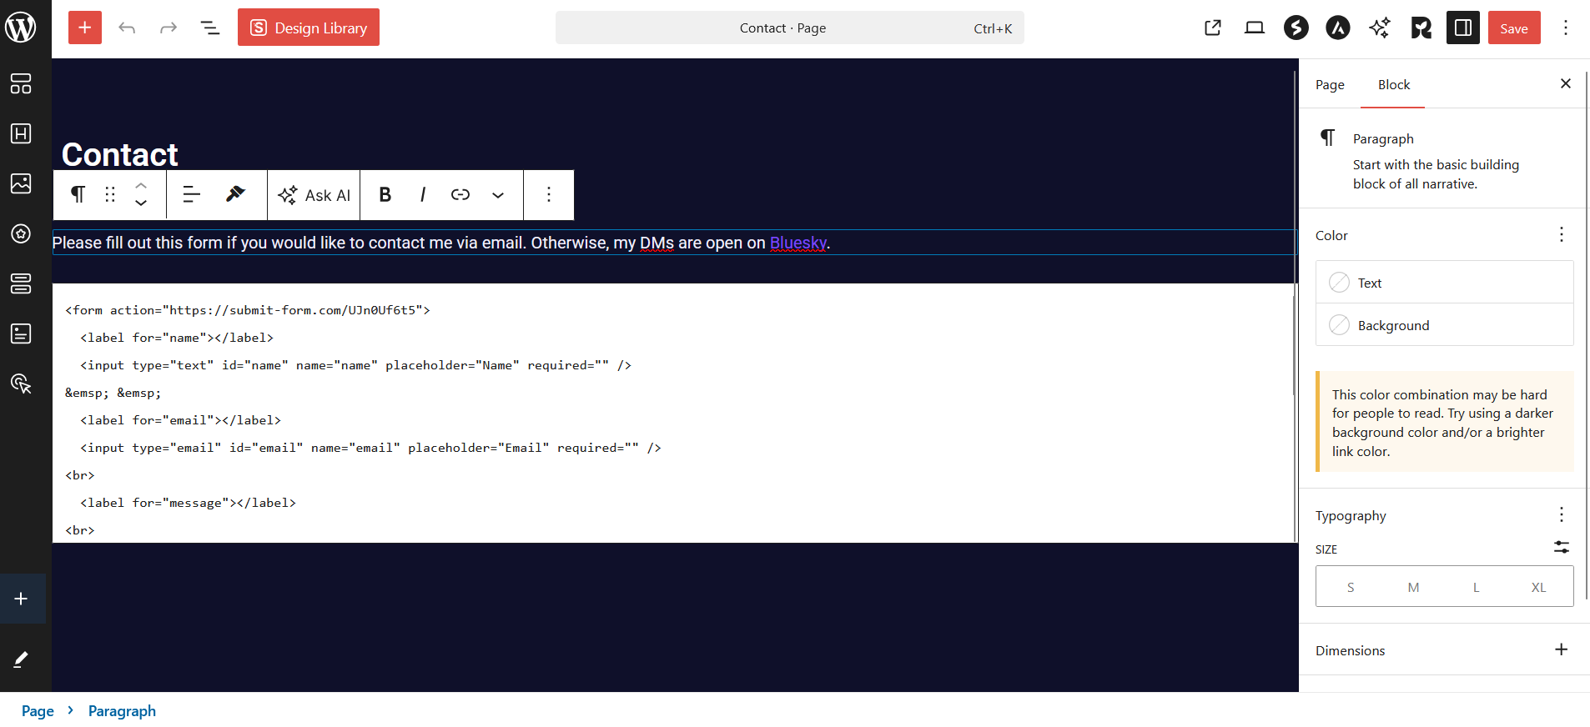Click the Undo arrow icon
This screenshot has width=1590, height=727.
point(127,28)
